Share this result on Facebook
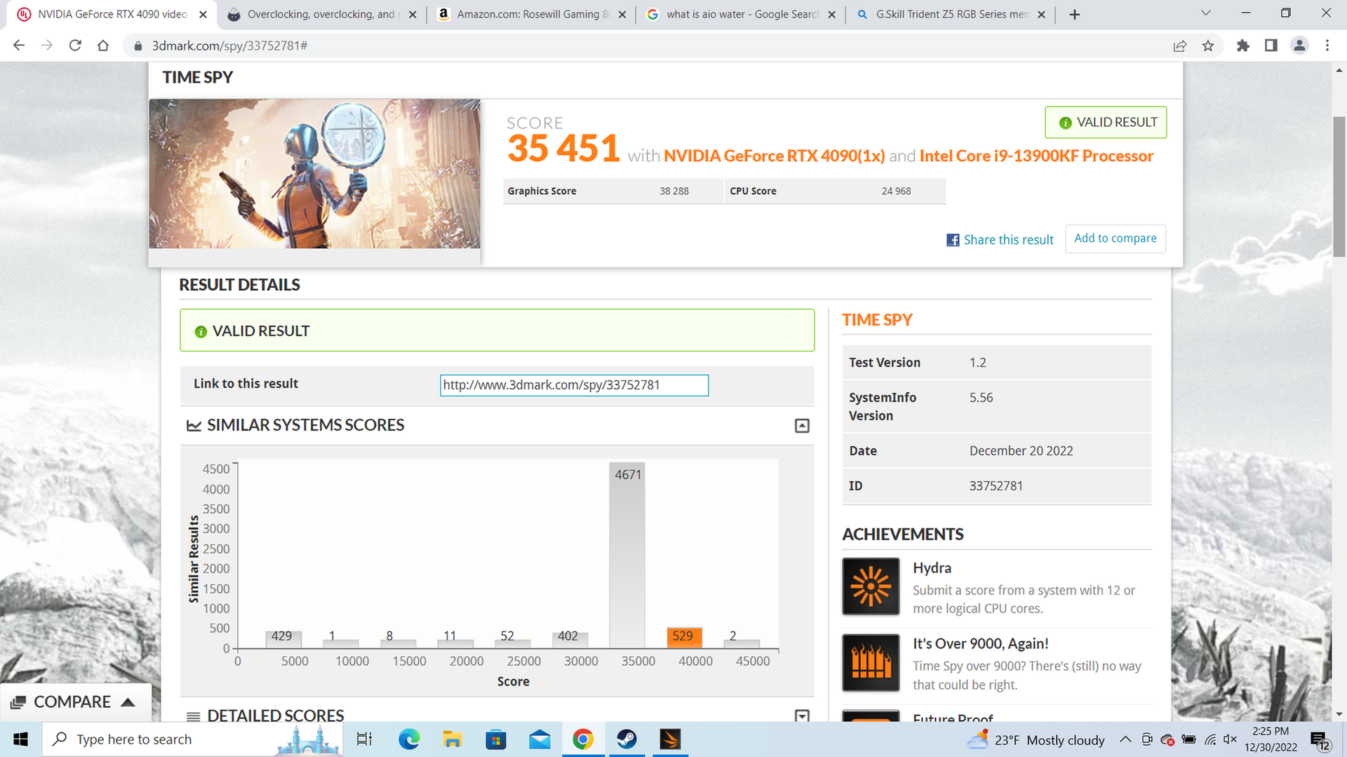The image size is (1347, 757). (1000, 240)
